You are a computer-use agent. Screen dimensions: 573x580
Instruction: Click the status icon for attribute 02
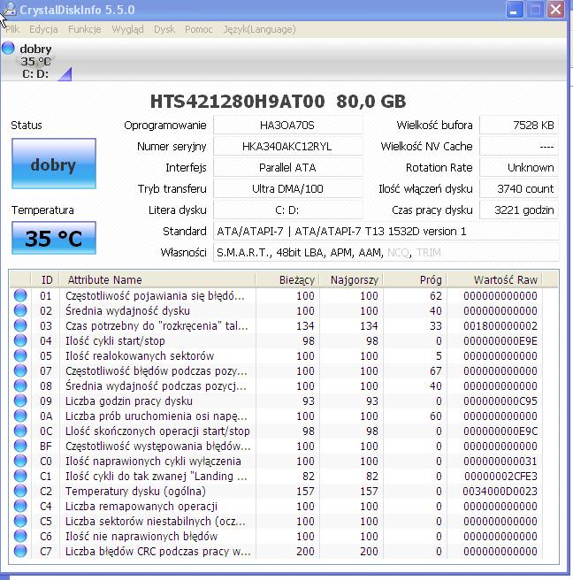click(x=20, y=310)
